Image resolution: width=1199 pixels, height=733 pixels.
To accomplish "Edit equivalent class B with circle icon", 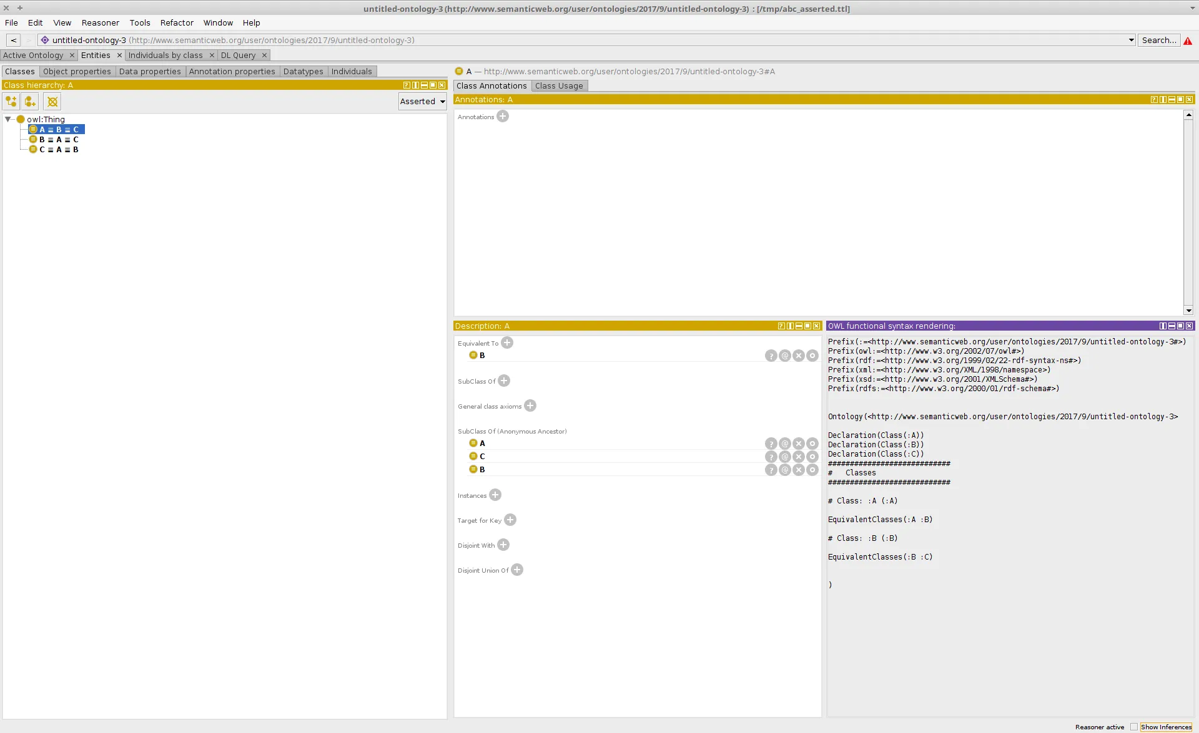I will [812, 356].
